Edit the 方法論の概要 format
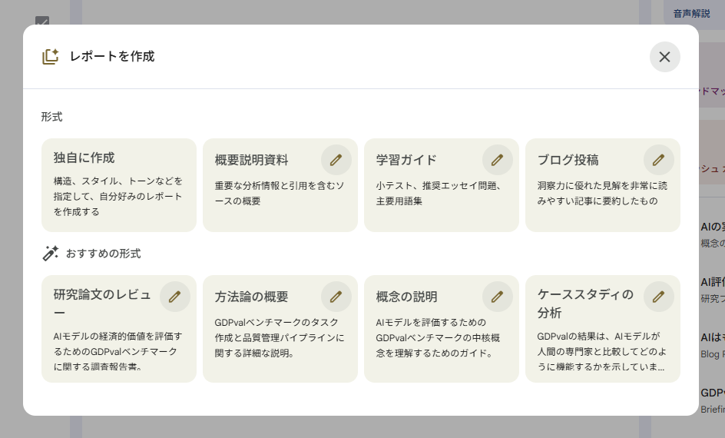 336,297
